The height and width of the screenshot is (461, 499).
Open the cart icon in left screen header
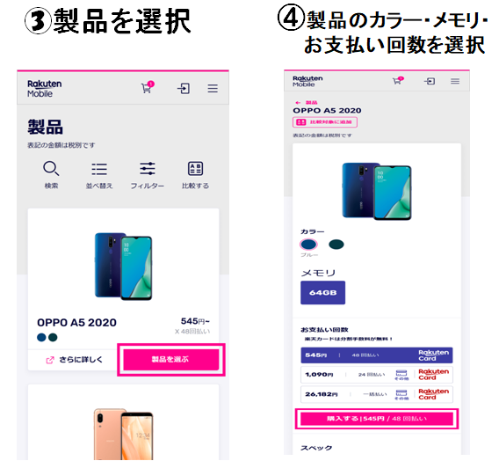pyautogui.click(x=148, y=87)
